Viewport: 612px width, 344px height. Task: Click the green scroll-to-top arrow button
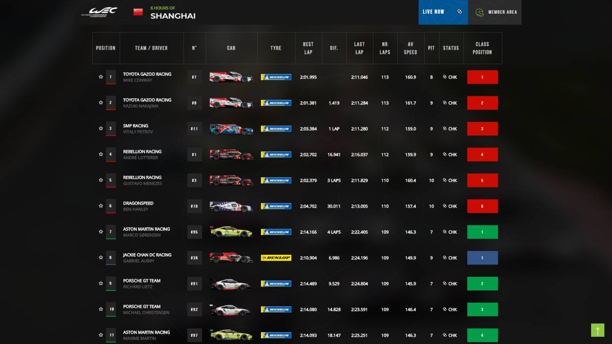click(598, 330)
